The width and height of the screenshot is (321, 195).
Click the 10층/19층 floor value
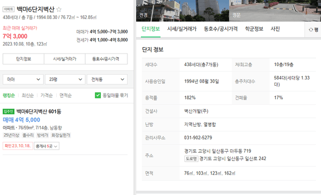point(283,64)
